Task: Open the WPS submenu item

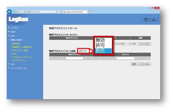Action: coord(14,54)
